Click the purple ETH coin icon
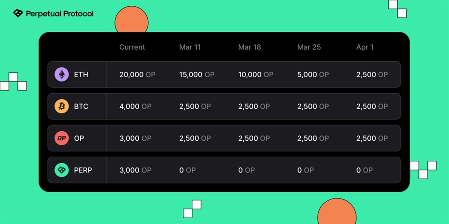Viewport: 449px width, 224px height. point(62,74)
